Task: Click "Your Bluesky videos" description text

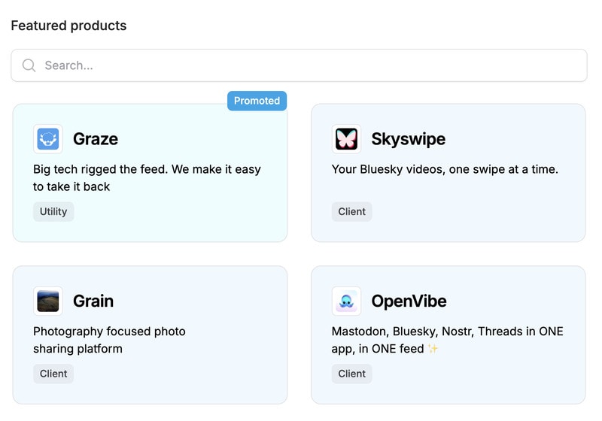Action: pos(445,169)
